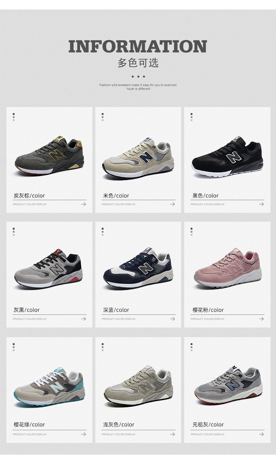Click the arrow icon under 灰黑/color
This screenshot has width=276, height=461.
click(x=83, y=319)
